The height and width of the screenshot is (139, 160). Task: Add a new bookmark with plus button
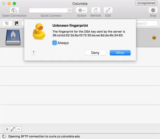(x=7, y=129)
